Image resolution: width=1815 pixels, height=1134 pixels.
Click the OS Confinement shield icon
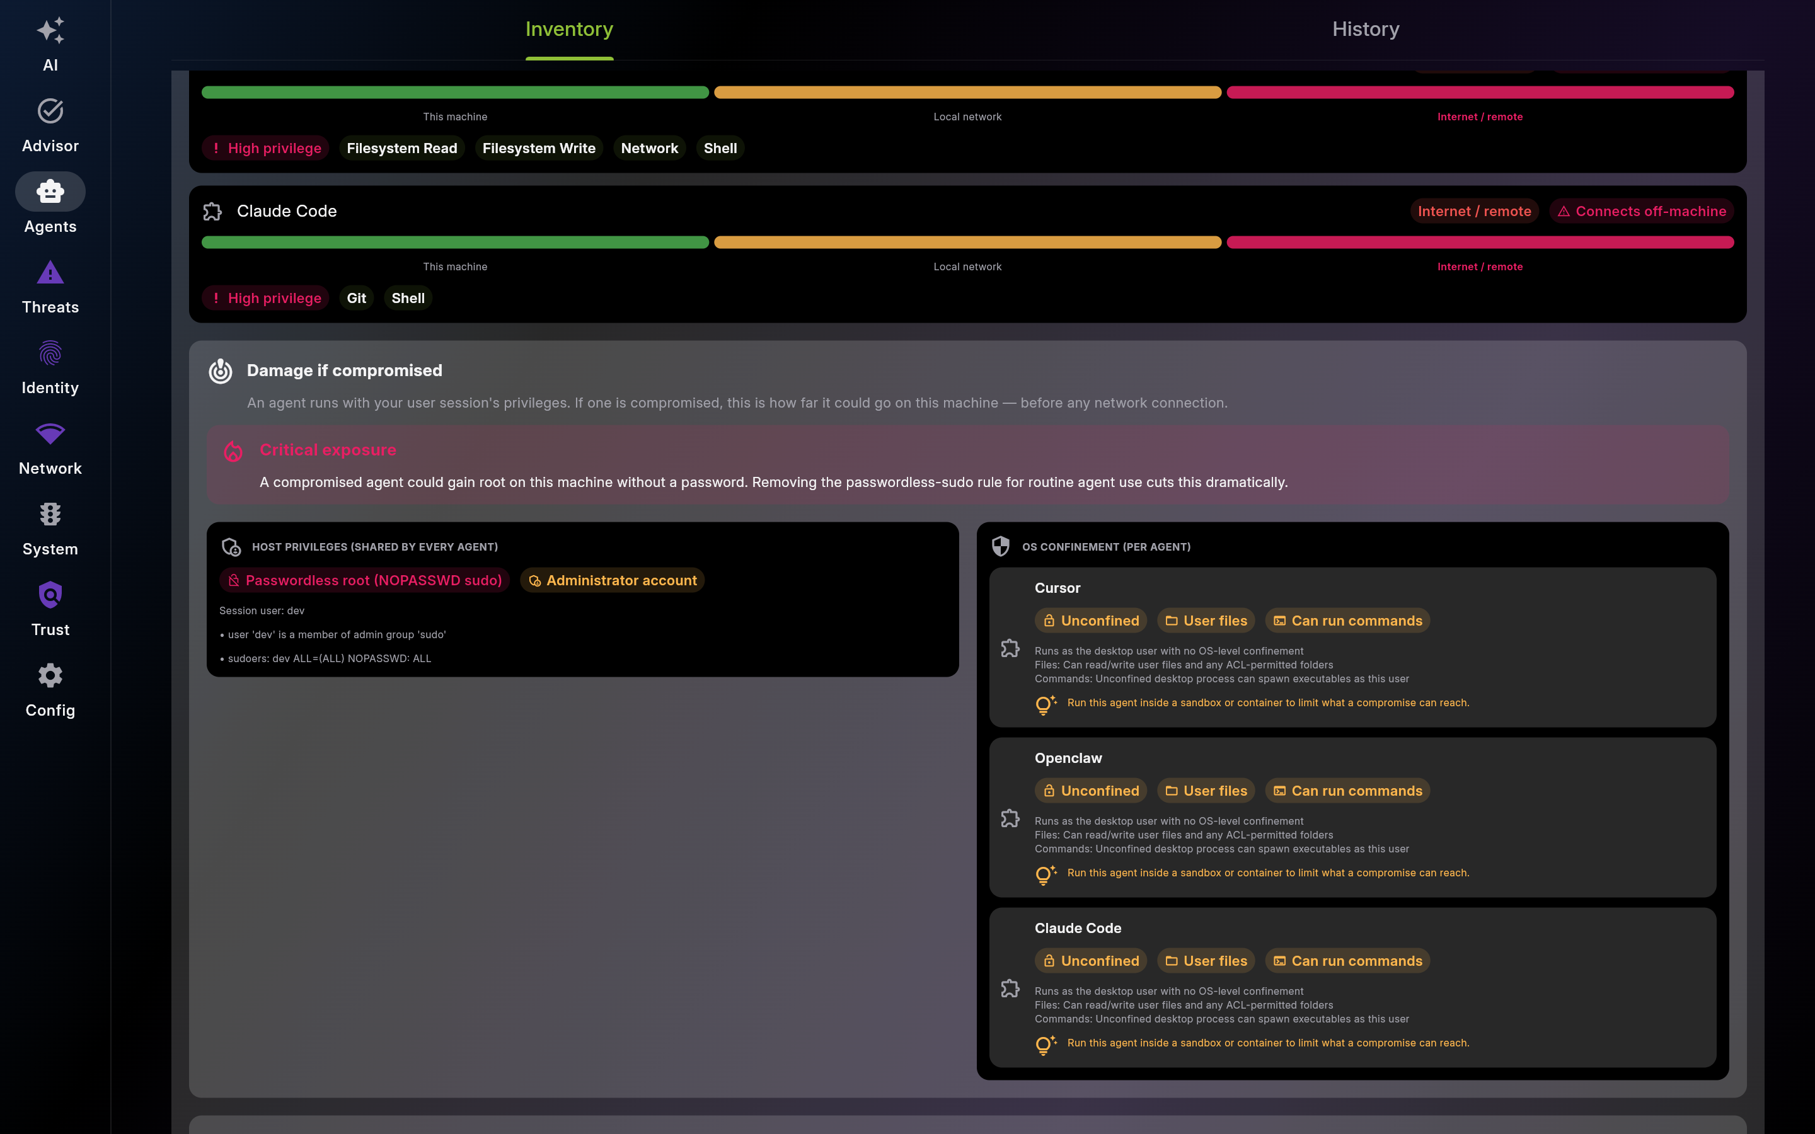click(1001, 546)
